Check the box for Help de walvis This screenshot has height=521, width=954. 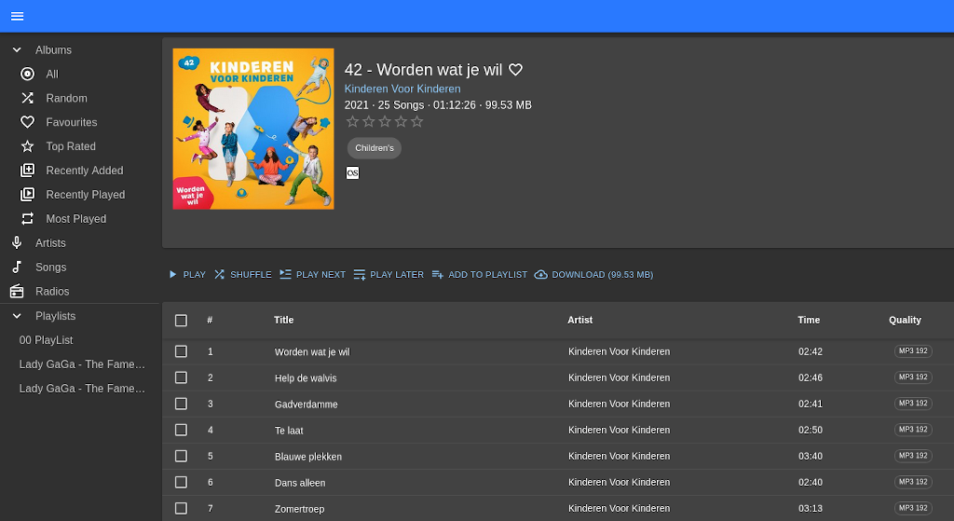(x=181, y=377)
